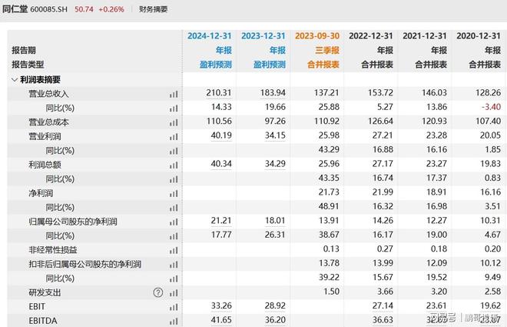
Task: Open chart icon for 同比(%) under 利润总额
Action: pos(174,179)
